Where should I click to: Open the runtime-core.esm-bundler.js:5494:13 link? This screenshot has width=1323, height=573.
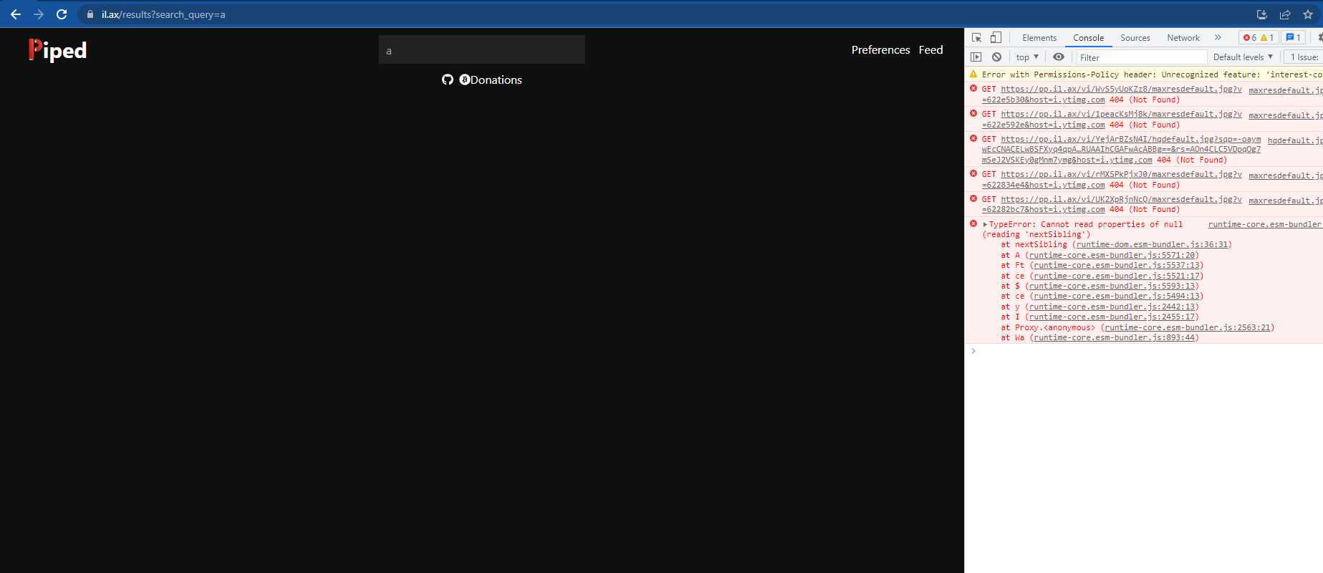coord(1117,297)
